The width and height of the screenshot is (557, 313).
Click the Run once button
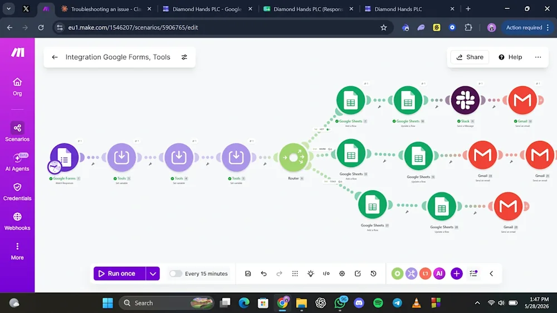pos(120,274)
